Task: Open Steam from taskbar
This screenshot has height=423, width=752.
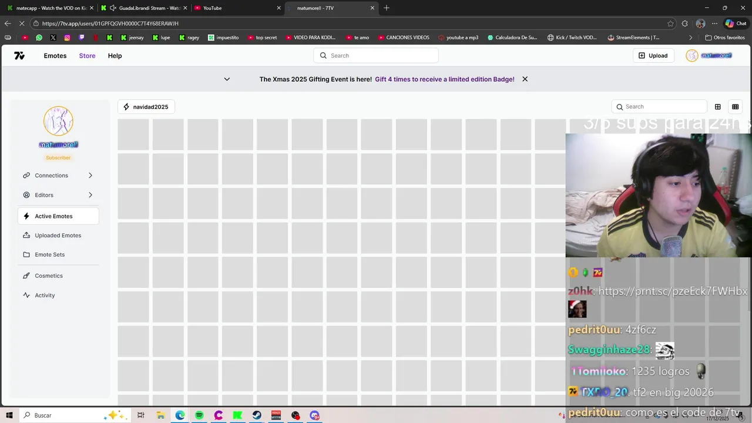Action: 257,415
